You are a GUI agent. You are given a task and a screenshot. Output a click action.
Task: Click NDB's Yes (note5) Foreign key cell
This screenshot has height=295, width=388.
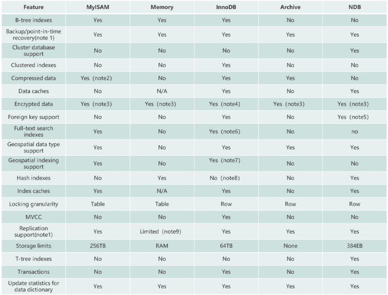pyautogui.click(x=354, y=117)
